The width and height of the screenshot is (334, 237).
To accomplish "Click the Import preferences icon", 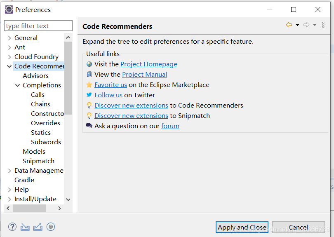I will pyautogui.click(x=25, y=227).
